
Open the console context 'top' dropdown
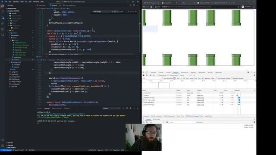coord(156,122)
